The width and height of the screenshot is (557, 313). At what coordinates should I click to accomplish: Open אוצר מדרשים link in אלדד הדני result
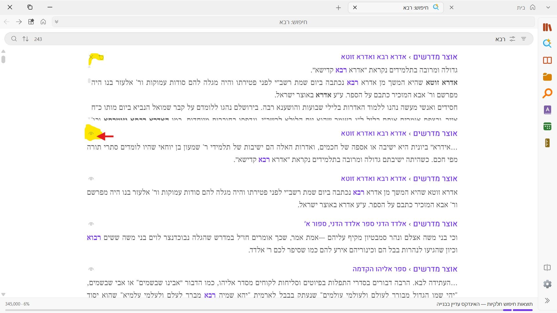435,224
